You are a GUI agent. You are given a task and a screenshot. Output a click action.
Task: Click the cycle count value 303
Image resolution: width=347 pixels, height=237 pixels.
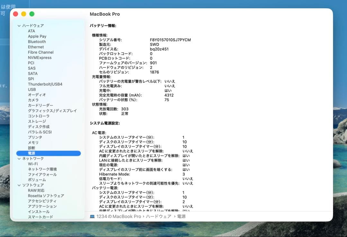pyautogui.click(x=125, y=109)
